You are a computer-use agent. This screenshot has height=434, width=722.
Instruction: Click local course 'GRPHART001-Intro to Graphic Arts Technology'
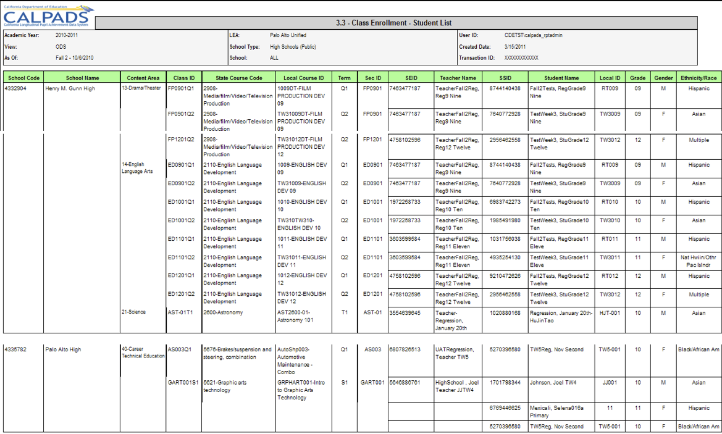tap(301, 390)
